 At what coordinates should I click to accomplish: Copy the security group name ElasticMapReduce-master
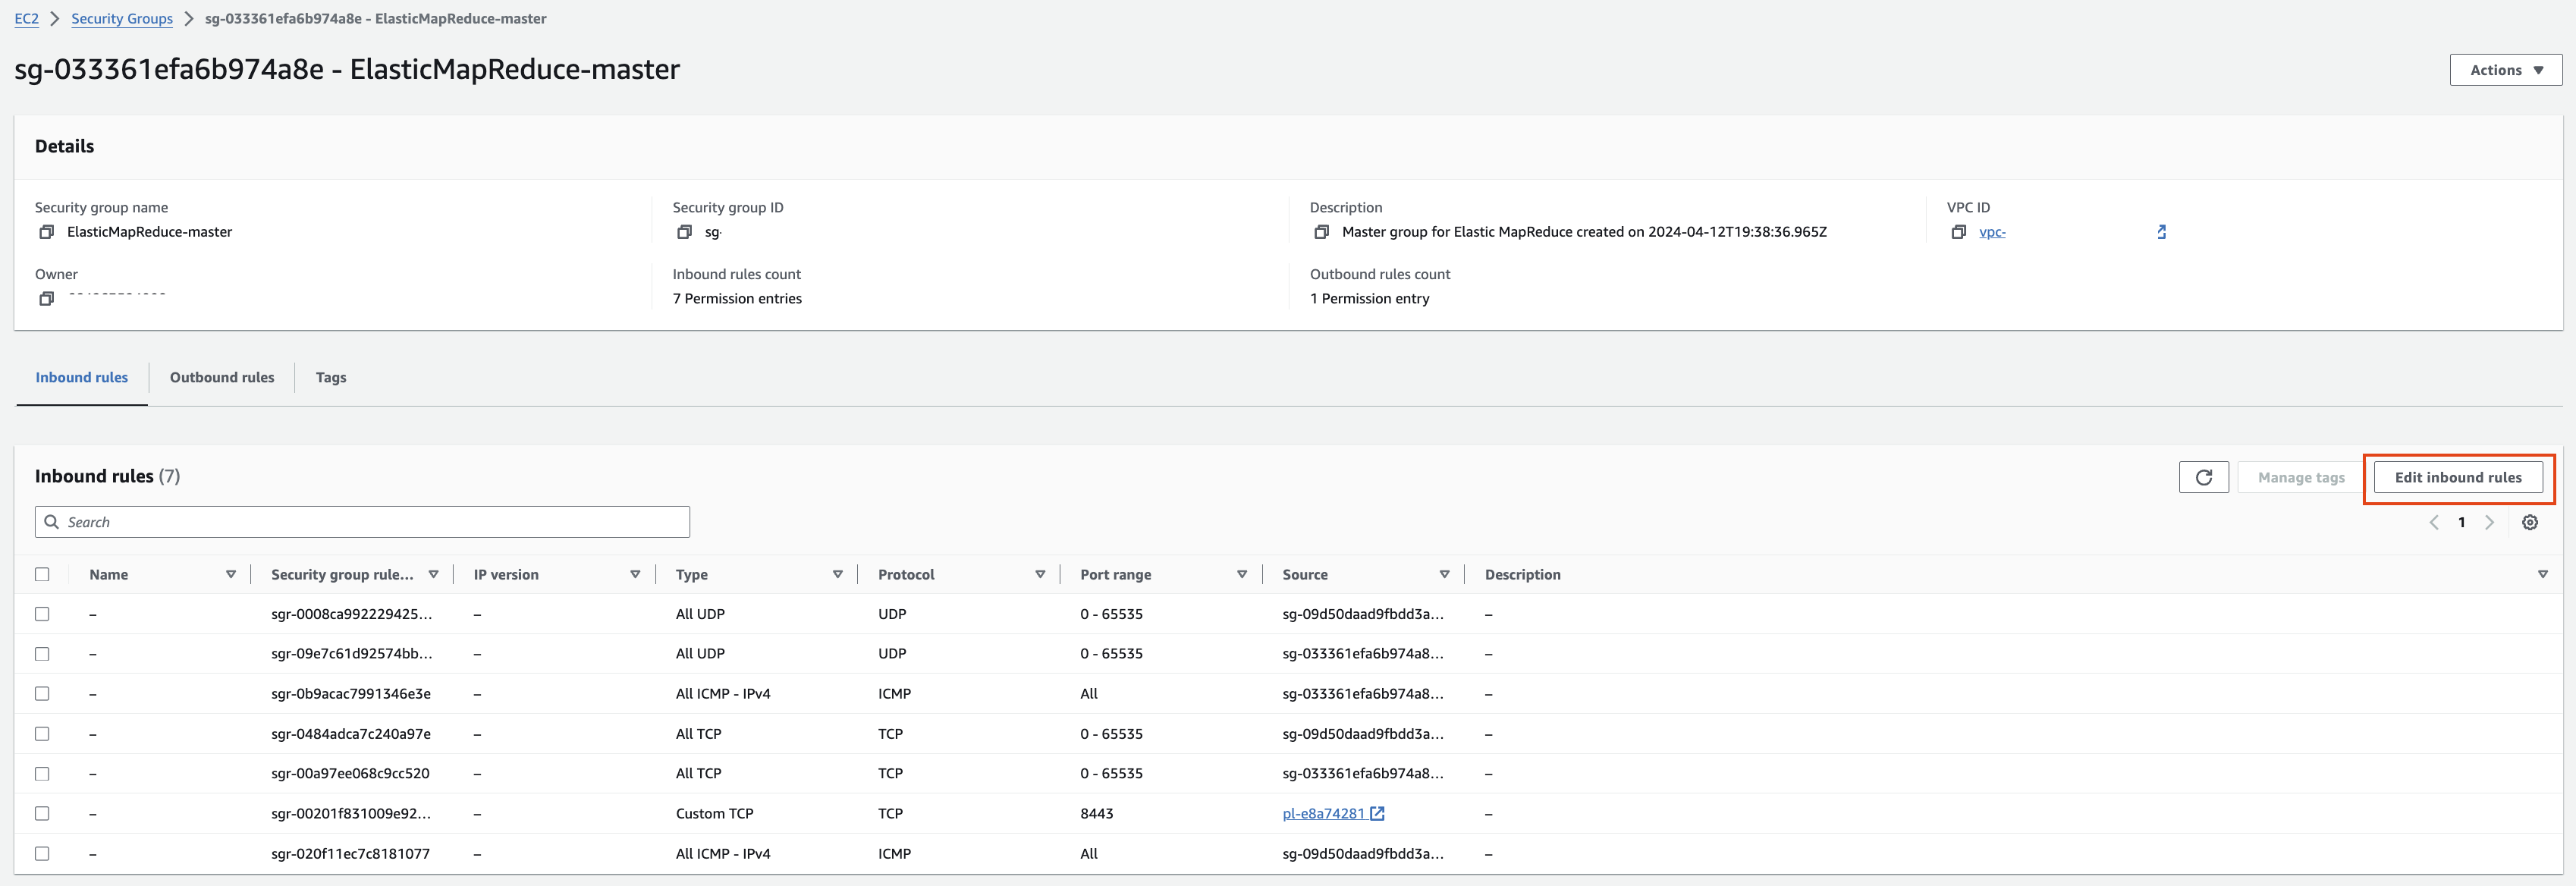pos(46,232)
